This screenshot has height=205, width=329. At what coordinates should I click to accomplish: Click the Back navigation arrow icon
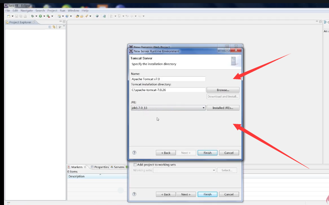pos(132,16)
